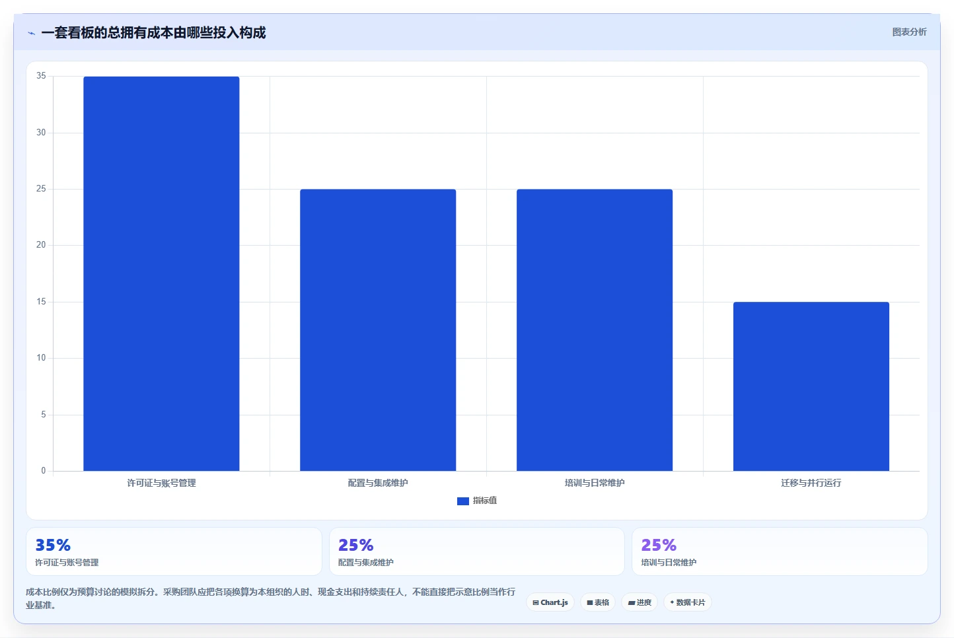Click the page title 一套看板的总拥有成本由哪些投入构成

(x=153, y=32)
